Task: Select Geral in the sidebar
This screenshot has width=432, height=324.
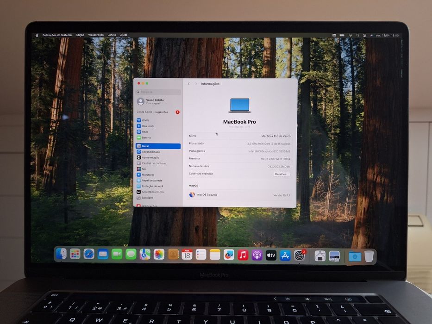Action: point(158,146)
